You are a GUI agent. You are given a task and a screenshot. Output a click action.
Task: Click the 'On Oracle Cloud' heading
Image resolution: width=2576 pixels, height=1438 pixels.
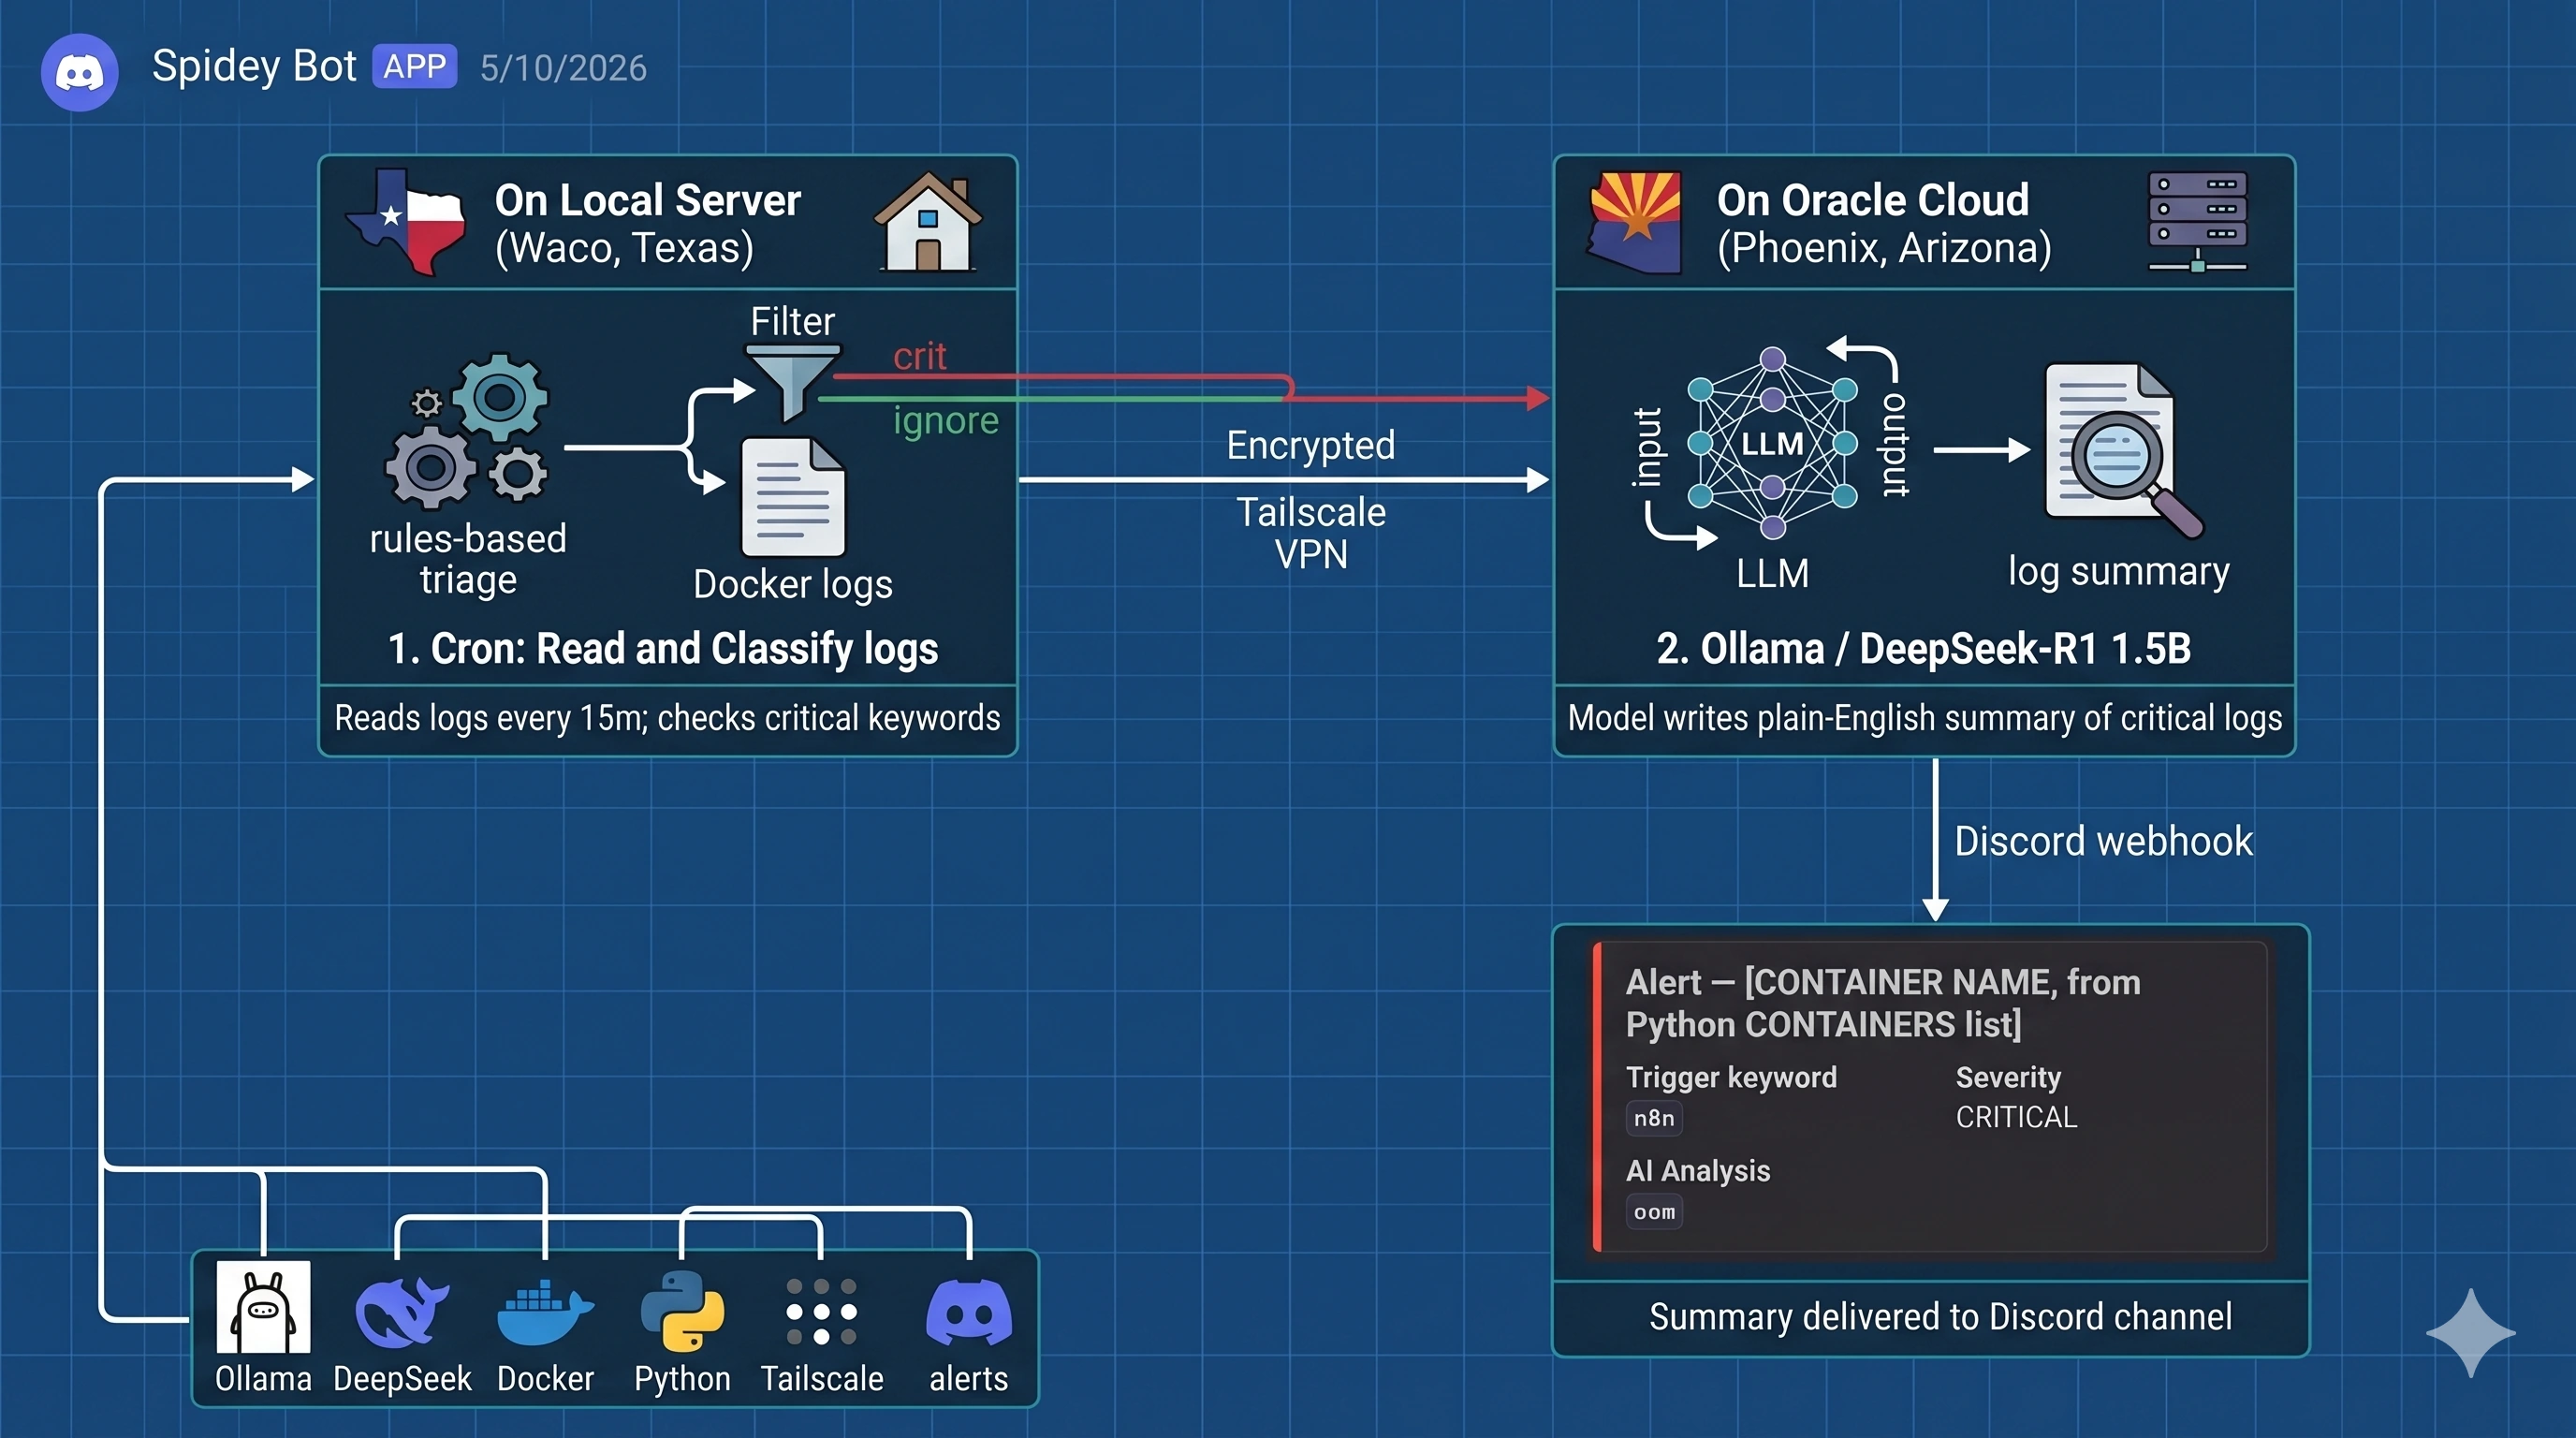pyautogui.click(x=1873, y=200)
